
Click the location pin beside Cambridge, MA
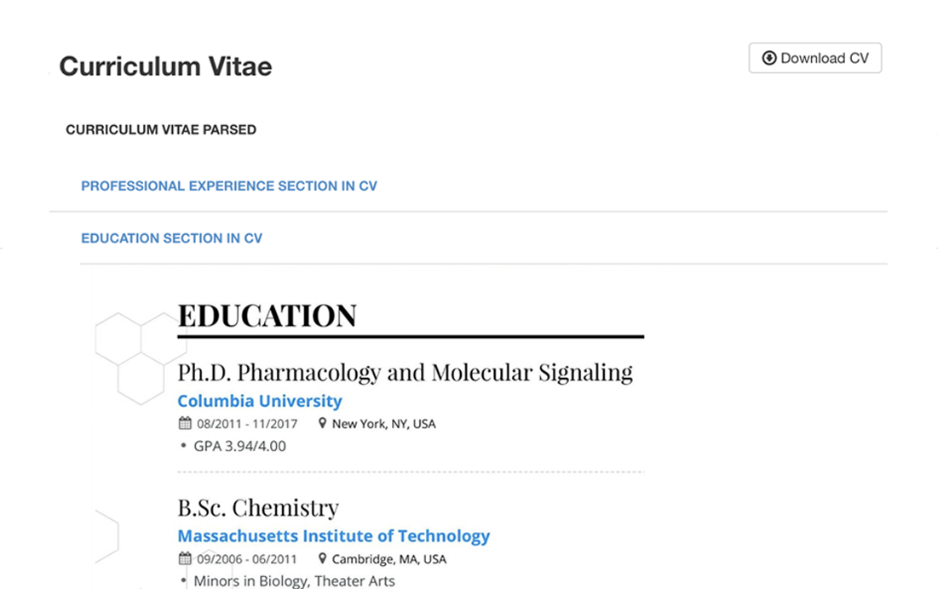point(323,559)
